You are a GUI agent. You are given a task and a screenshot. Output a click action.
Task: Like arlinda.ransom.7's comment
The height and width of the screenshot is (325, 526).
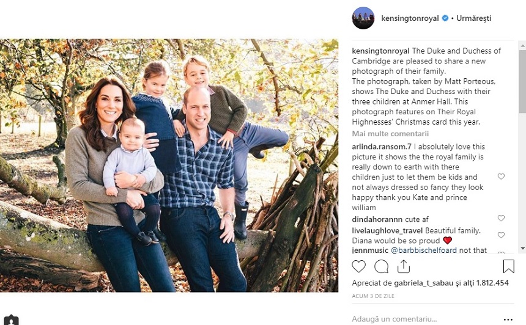pos(501,177)
